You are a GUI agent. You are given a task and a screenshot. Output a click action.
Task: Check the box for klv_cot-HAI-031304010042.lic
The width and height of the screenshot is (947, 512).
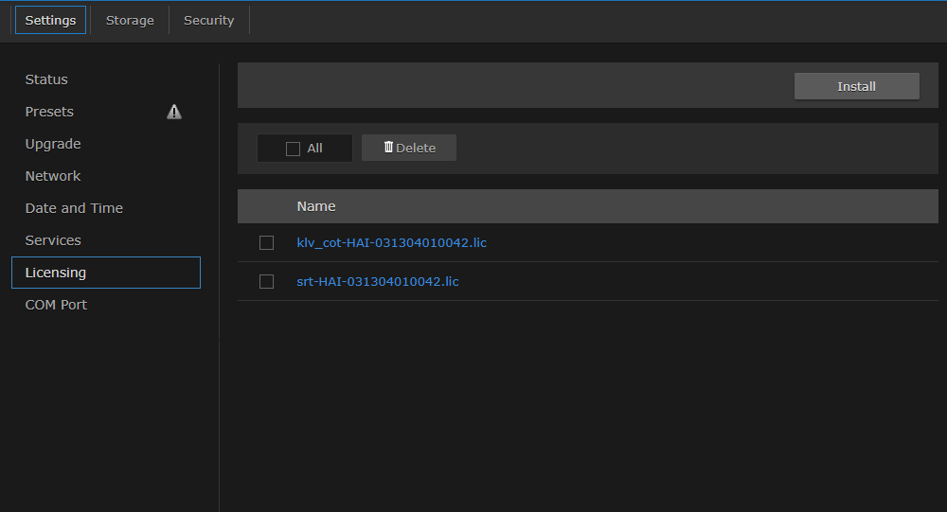[x=266, y=243]
